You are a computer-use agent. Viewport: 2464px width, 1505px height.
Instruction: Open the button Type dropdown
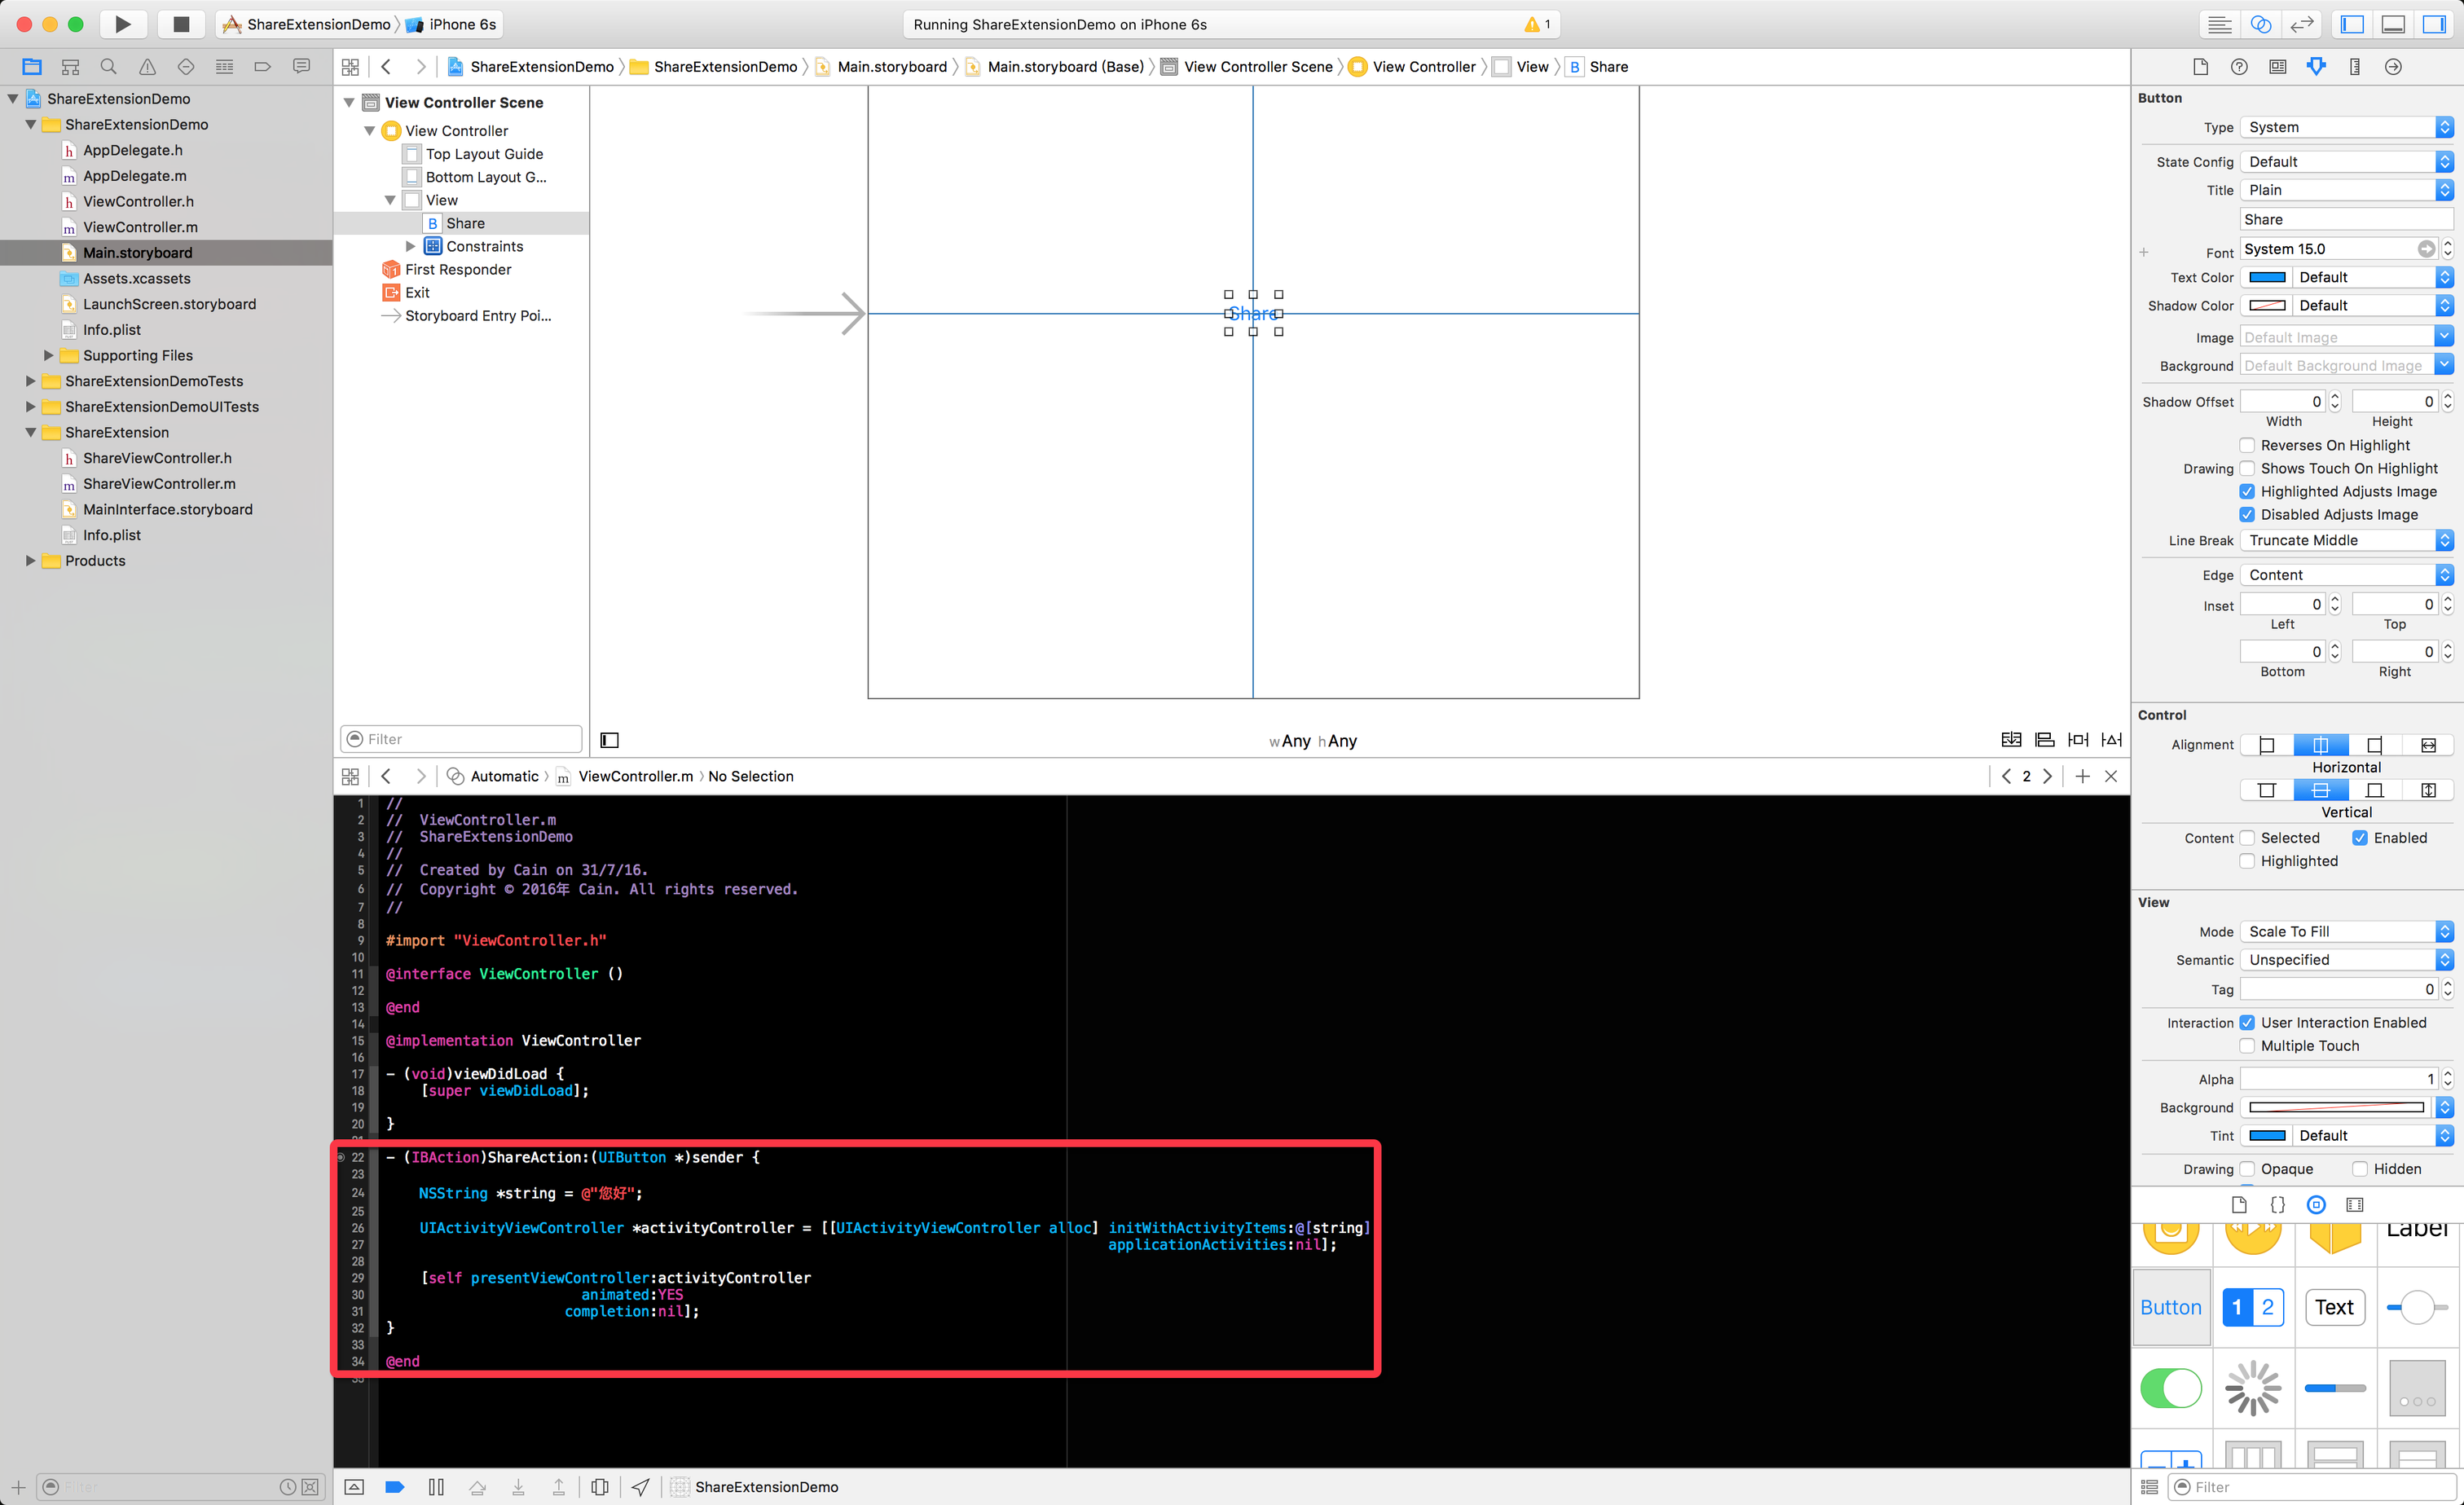tap(2345, 127)
